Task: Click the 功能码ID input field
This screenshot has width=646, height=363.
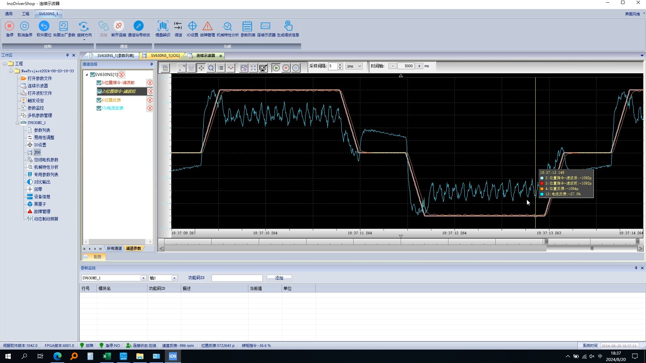Action: pos(237,278)
